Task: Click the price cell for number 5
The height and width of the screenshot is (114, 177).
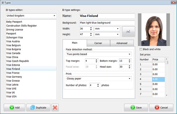Action: click(x=158, y=84)
